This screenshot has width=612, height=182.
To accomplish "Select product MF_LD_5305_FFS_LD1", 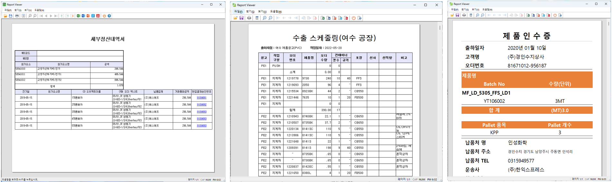I will coord(486,93).
